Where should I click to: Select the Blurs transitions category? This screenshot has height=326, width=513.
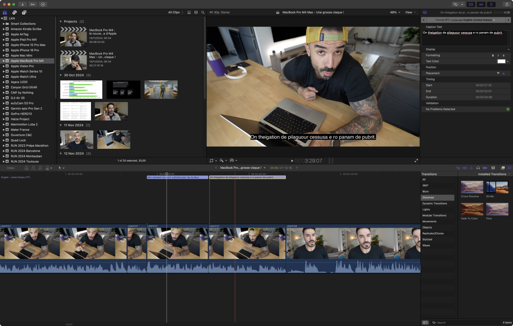438,192
